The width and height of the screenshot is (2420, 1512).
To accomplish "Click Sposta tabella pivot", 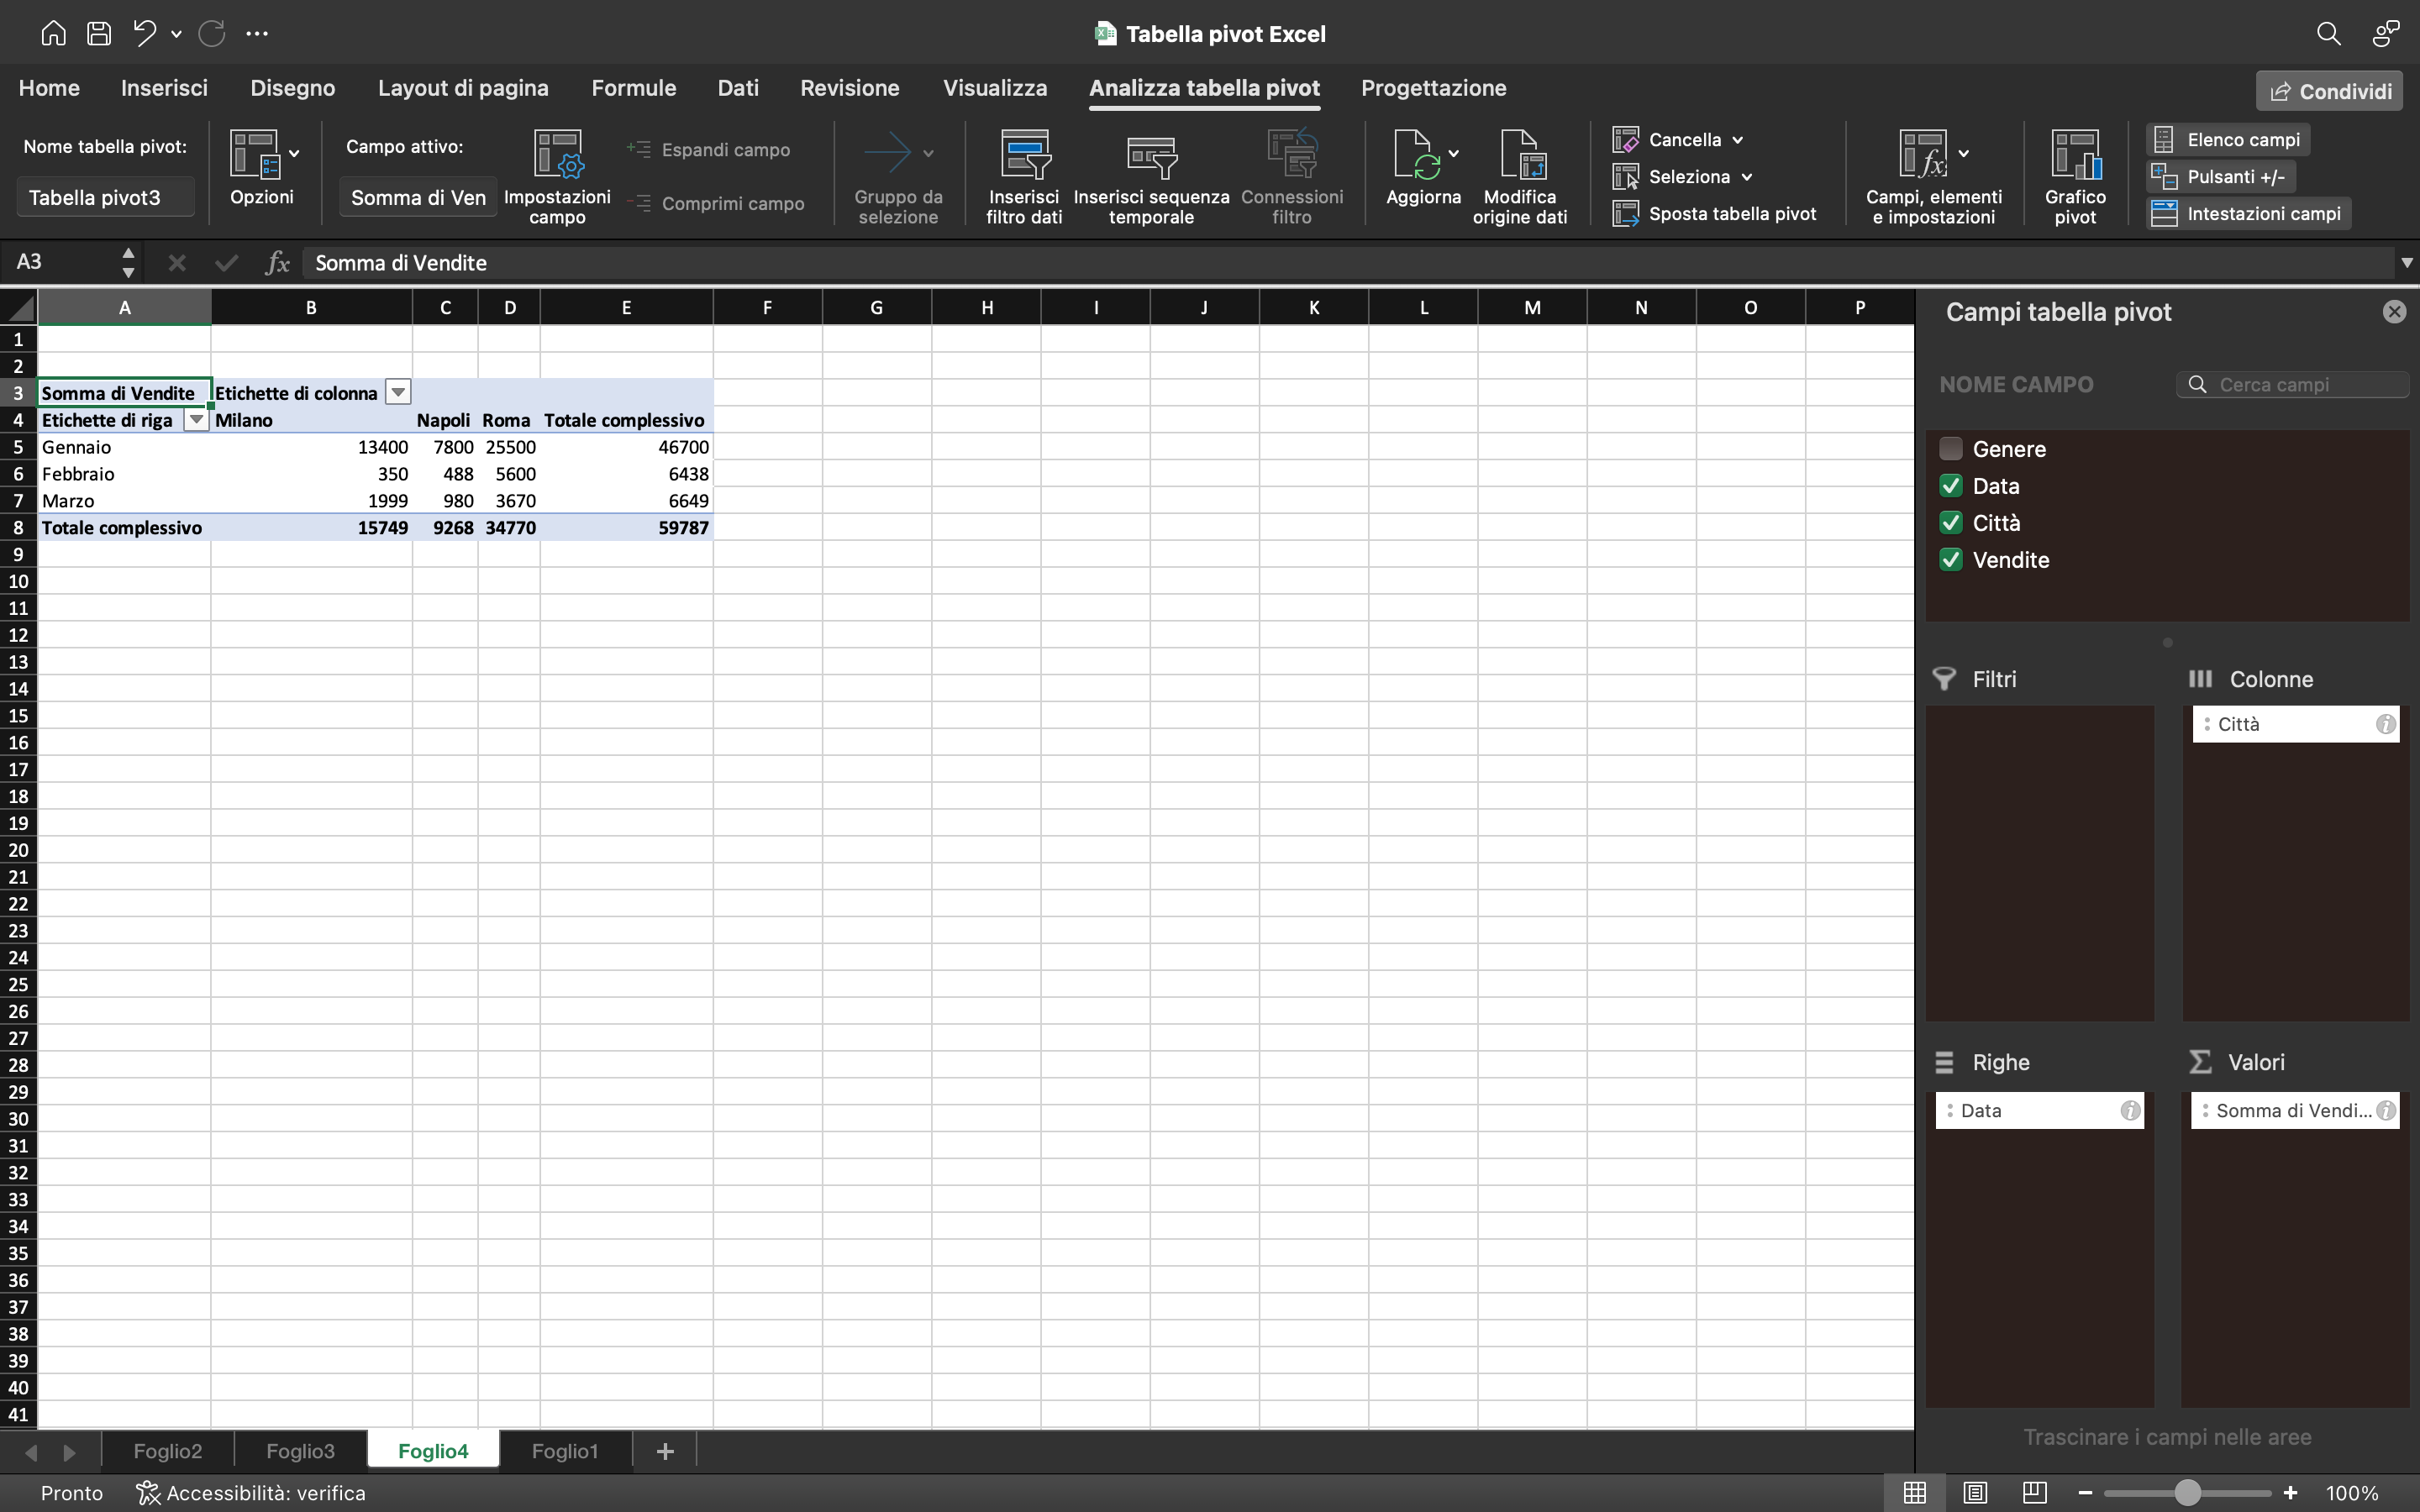I will coord(1713,213).
